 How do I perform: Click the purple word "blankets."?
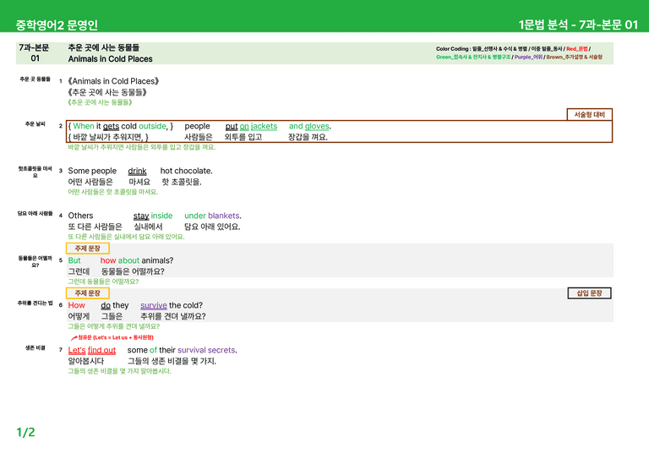coord(225,216)
